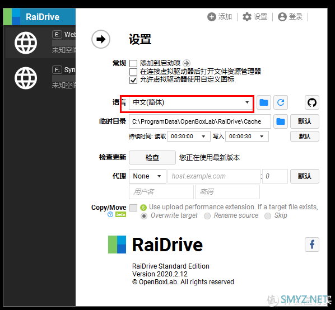Click the 用户名 input field
Screen dimensions: 335x310
(x=161, y=192)
